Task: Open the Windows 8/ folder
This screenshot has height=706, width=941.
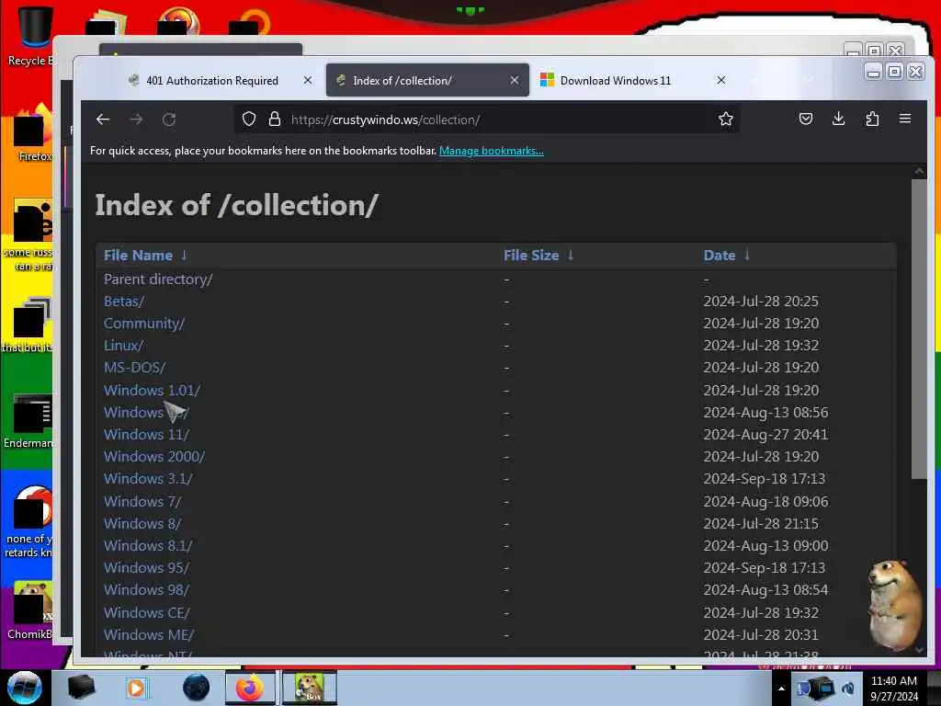Action: [x=142, y=523]
